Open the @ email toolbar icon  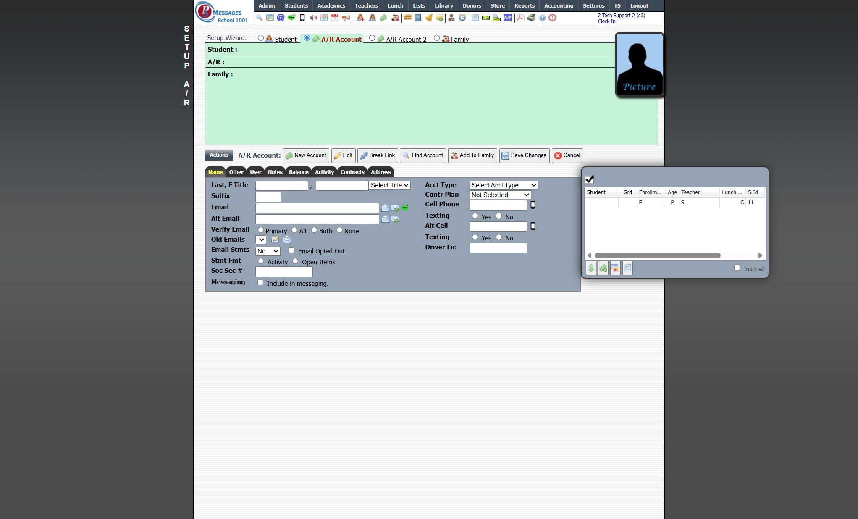pyautogui.click(x=281, y=18)
